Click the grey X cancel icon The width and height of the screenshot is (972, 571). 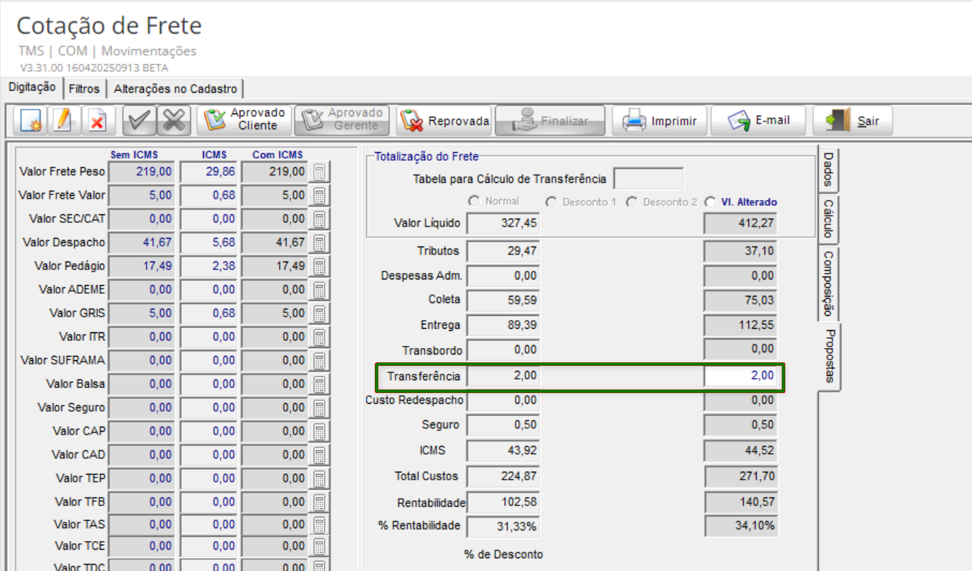coord(173,121)
